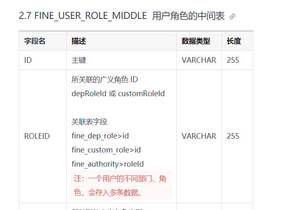Screen dimensions: 291x210
Task: Click the fine_dep_role>id text line
Action: pos(100,136)
